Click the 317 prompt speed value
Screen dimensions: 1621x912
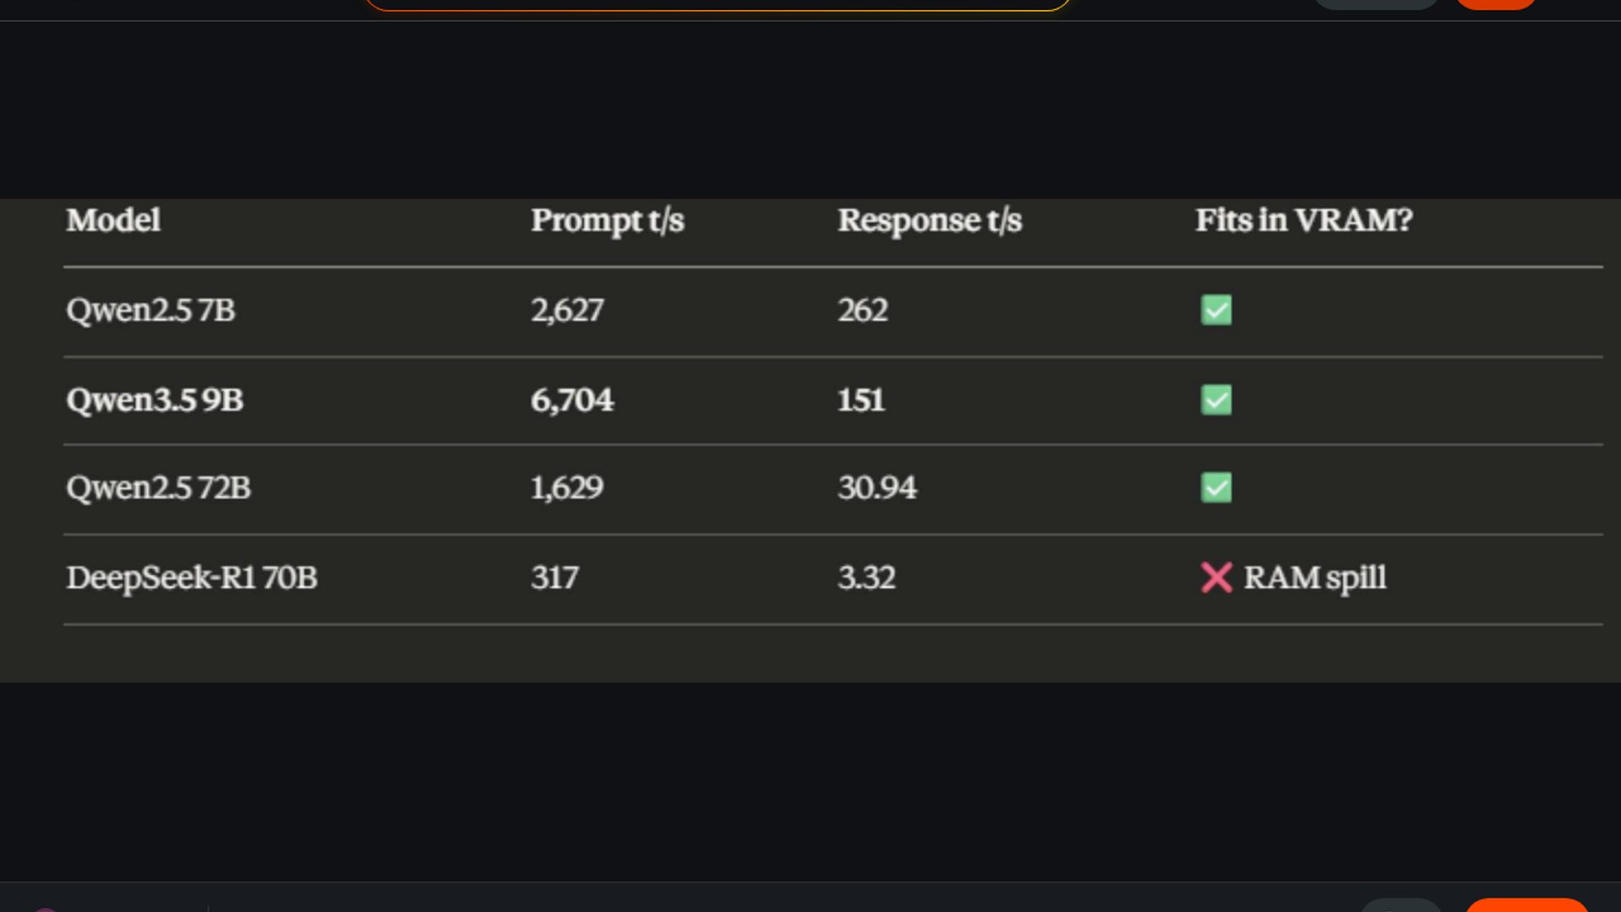pyautogui.click(x=554, y=578)
